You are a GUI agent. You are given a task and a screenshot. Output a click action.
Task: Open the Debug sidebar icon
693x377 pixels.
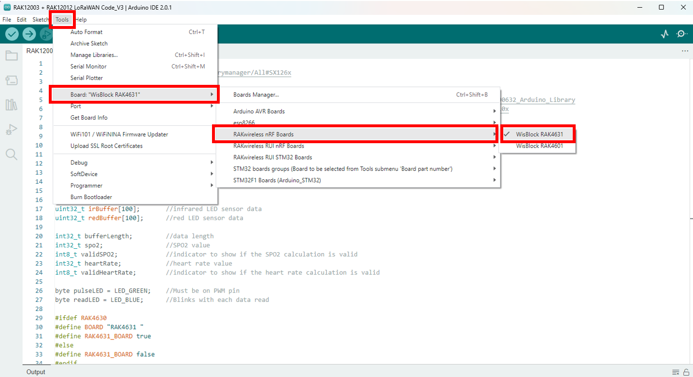click(11, 130)
